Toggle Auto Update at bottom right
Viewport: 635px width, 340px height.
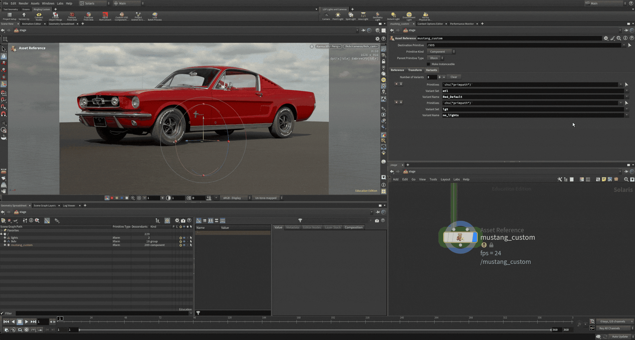click(x=619, y=336)
